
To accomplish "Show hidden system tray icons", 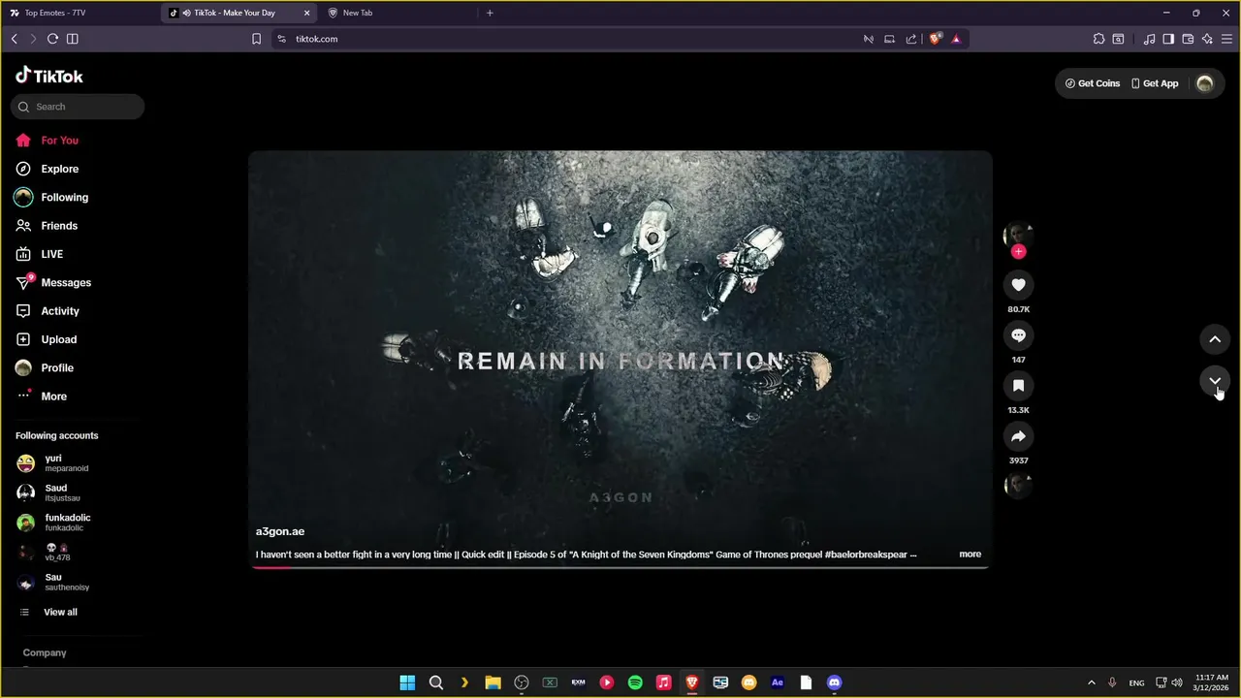I will tap(1091, 682).
